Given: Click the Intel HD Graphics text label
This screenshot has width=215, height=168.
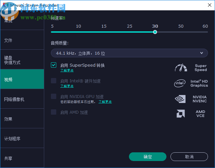Looking at the screenshot, I should point(199,83).
